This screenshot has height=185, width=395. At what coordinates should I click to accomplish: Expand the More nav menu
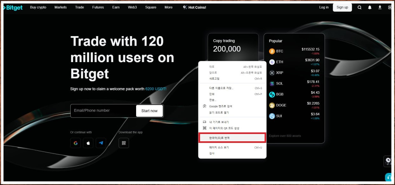[169, 7]
